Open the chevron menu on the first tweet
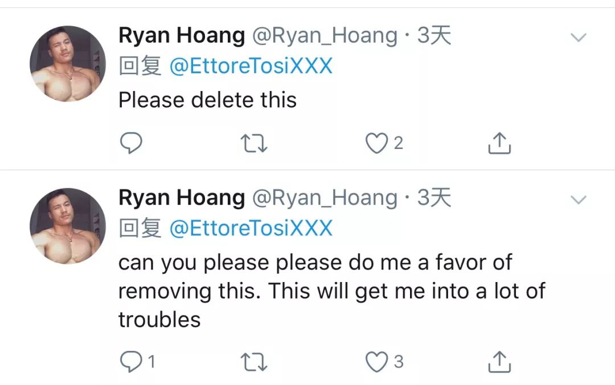This screenshot has width=615, height=385. [x=579, y=38]
